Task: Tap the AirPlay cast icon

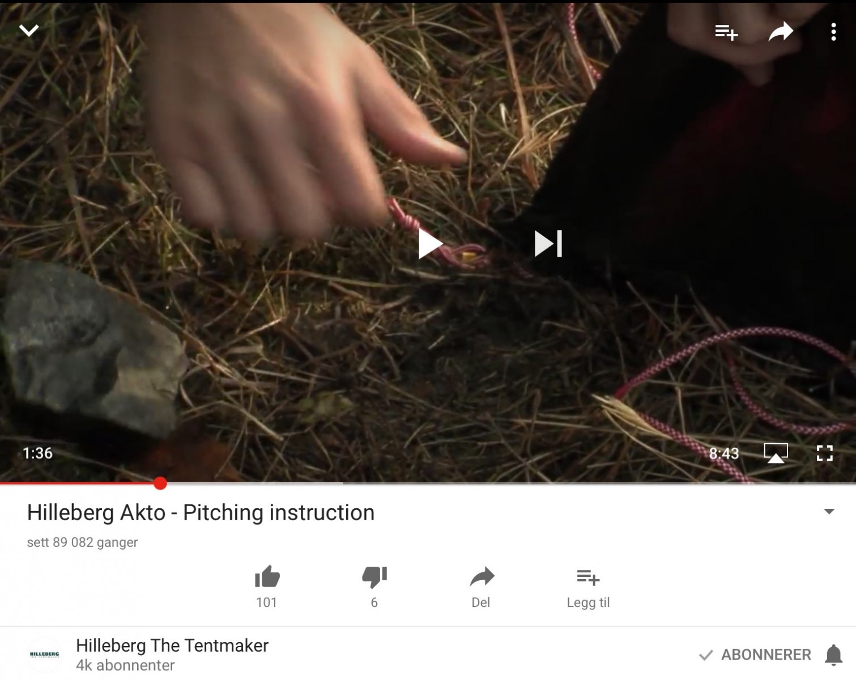Action: coord(776,453)
